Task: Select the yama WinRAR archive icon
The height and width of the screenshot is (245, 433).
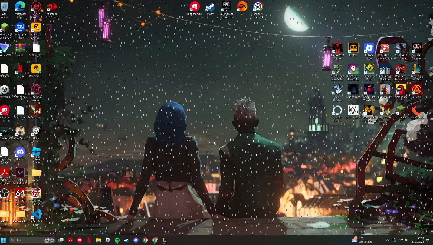Action: coord(20,50)
